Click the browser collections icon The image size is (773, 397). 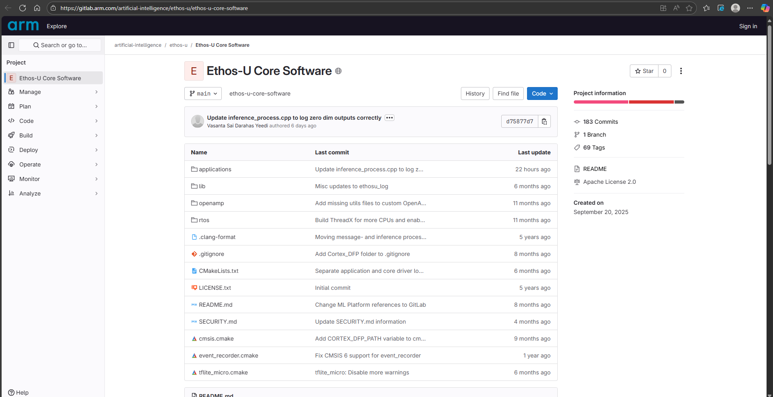coord(721,8)
